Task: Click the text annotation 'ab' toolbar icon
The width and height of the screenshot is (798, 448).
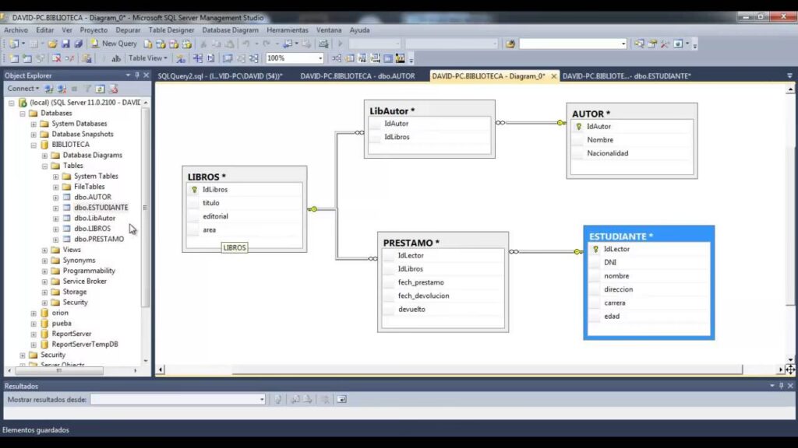Action: click(x=116, y=58)
